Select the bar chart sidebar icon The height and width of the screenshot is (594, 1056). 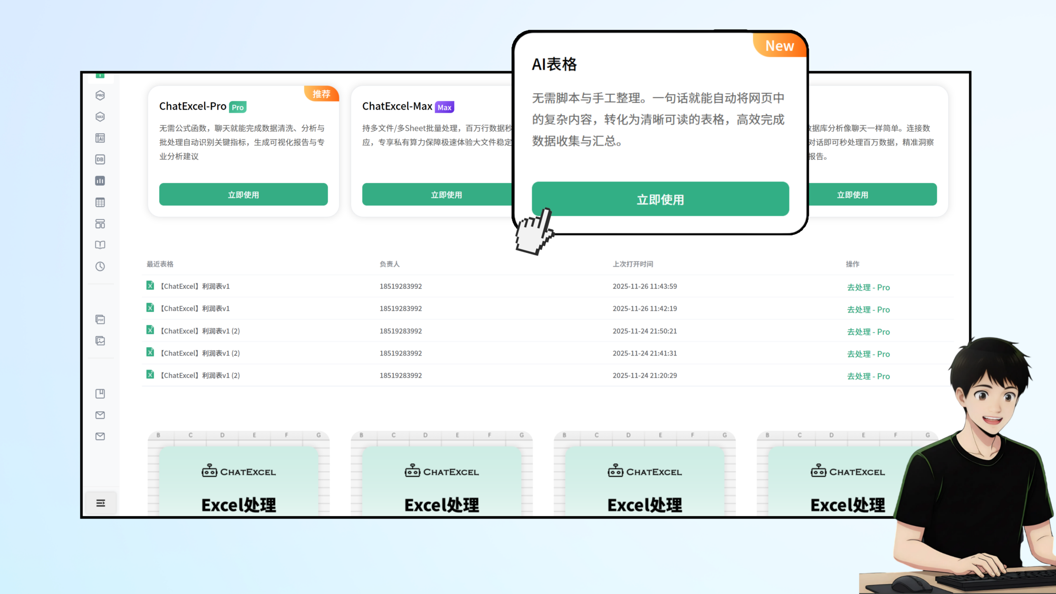click(100, 181)
